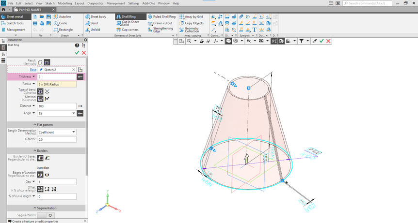Click the Strengthening Edge tool
The height and width of the screenshot is (223, 418).
click(160, 30)
